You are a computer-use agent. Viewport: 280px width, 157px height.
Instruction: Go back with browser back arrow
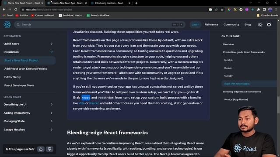tap(4, 10)
